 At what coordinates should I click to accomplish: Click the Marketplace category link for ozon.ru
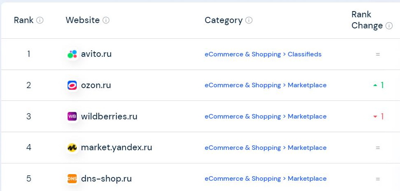307,85
